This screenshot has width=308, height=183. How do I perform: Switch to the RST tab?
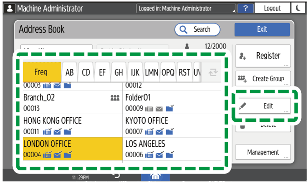click(x=184, y=72)
